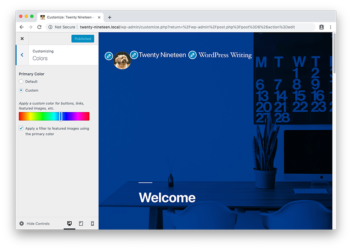Click the preview vertical scrollbar

pyautogui.click(x=334, y=53)
